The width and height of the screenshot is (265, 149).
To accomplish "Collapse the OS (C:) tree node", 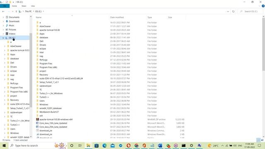I will click(3, 38).
